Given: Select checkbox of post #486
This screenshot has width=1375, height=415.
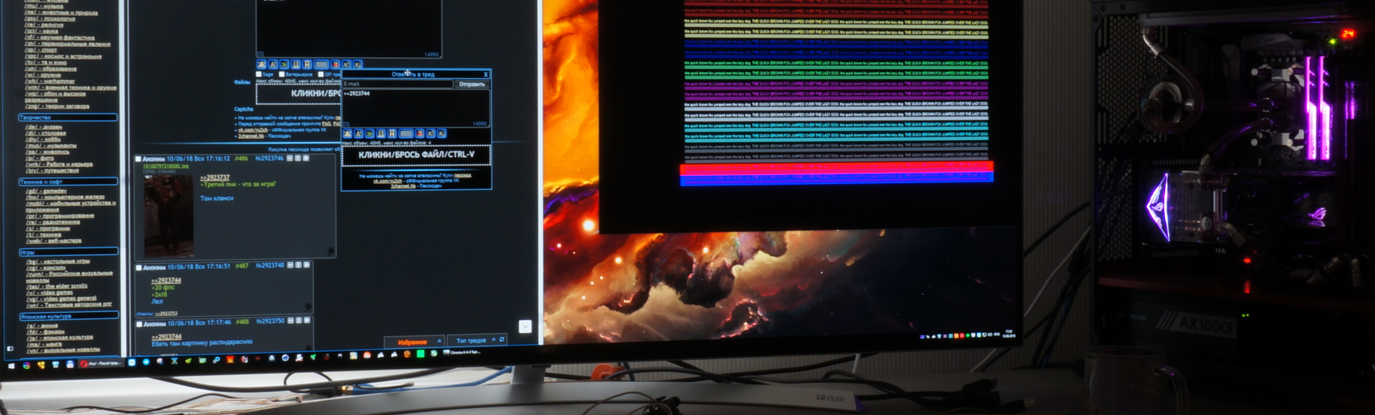Looking at the screenshot, I should 138,159.
